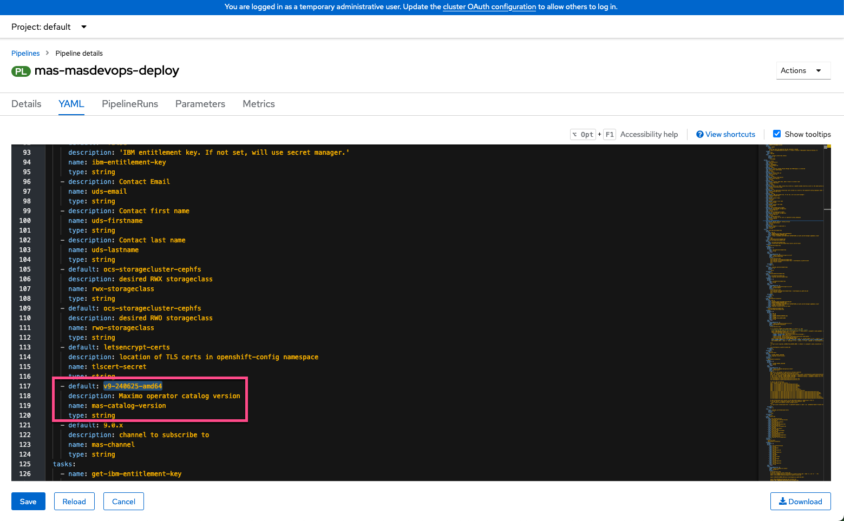Click line number 117 in the gutter

pyautogui.click(x=25, y=386)
